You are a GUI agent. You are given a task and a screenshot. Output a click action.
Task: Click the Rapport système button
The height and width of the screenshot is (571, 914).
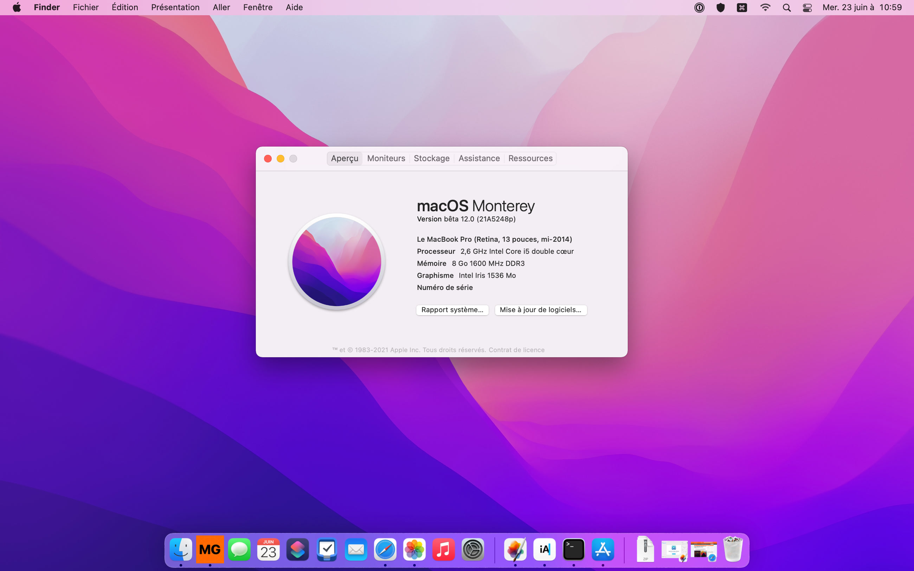(452, 310)
